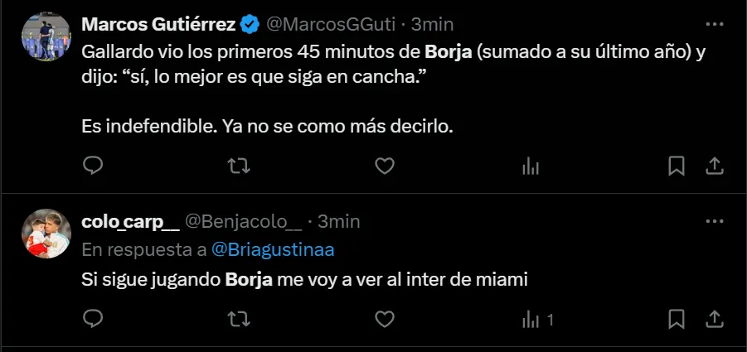Open more options for colo_carp__'s tweet
Image resolution: width=747 pixels, height=352 pixels.
714,221
